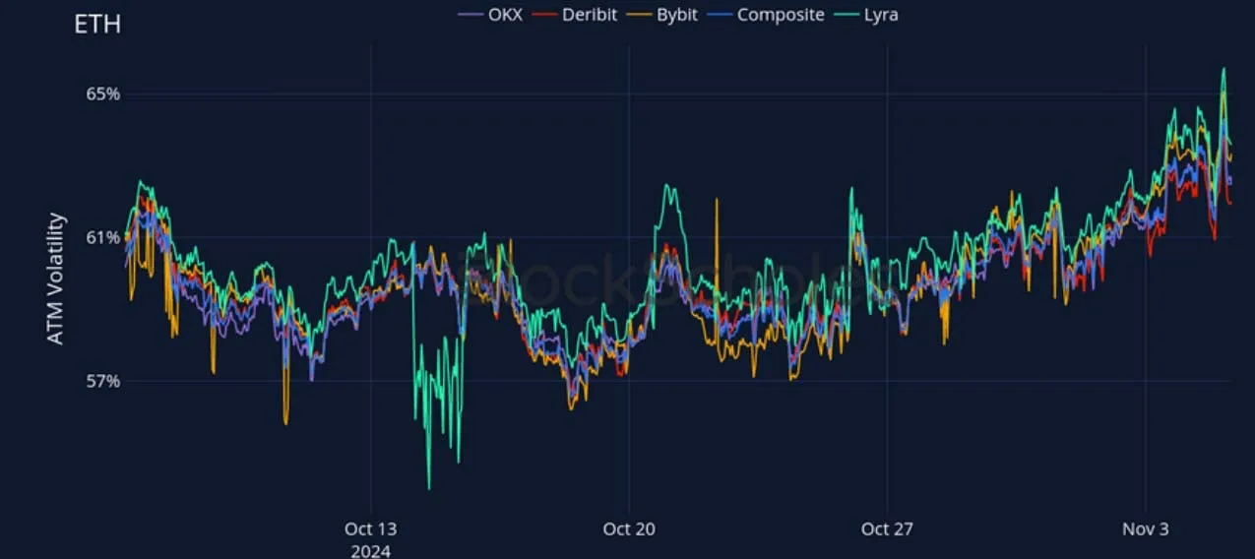Click the 57% y-axis tick label
This screenshot has height=559, width=1255.
(102, 381)
